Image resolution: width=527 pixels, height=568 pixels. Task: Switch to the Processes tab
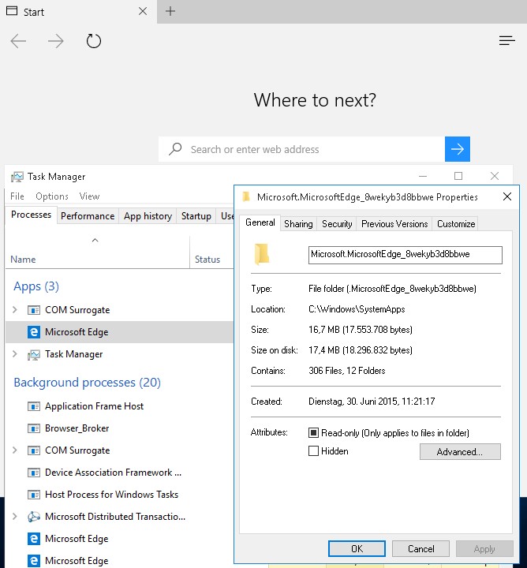coord(31,215)
